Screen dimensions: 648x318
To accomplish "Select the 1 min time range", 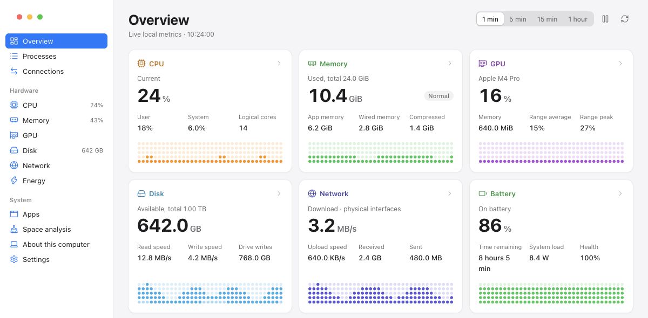I will (x=490, y=19).
